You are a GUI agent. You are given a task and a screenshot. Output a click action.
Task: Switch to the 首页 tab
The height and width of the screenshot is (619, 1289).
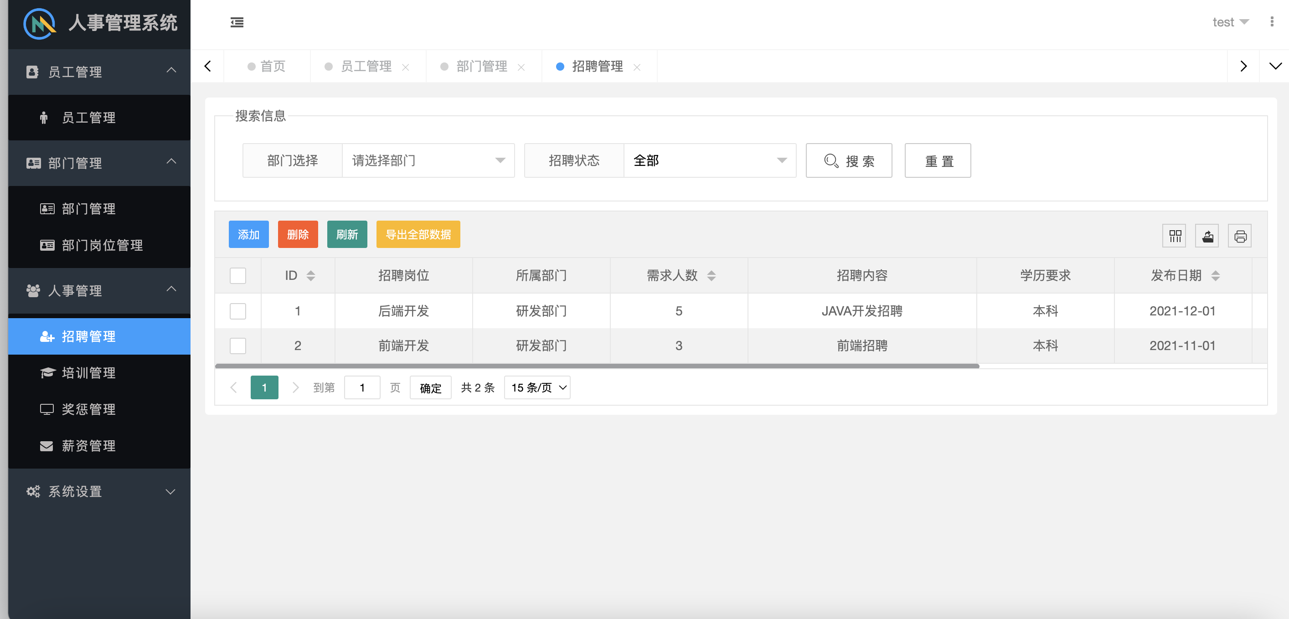[x=267, y=66]
